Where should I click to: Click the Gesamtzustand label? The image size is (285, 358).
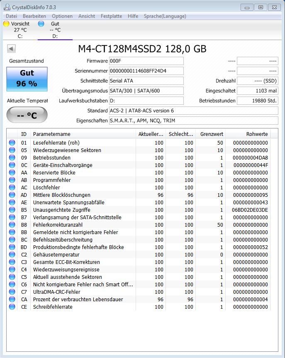[27, 61]
